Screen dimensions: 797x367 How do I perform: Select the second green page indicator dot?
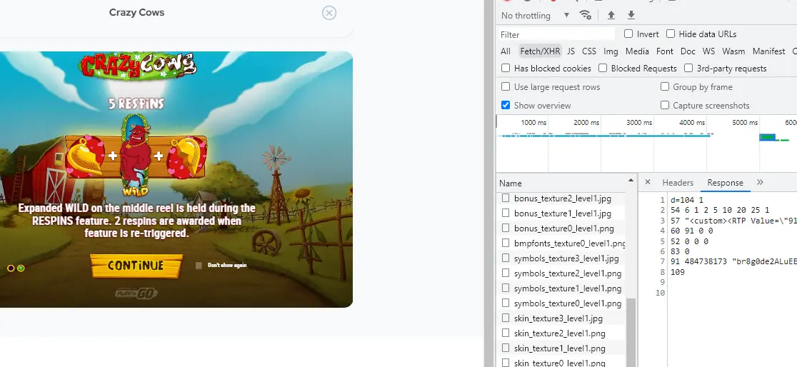(21, 268)
